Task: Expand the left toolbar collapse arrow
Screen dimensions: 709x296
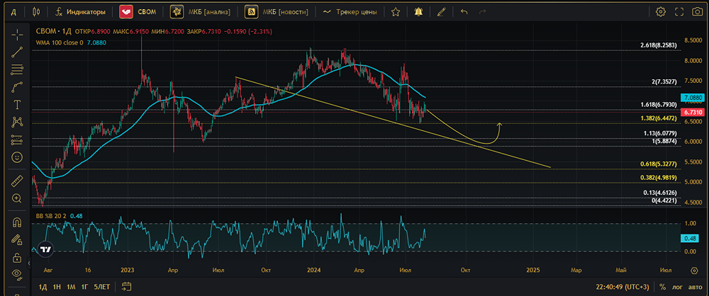Action: tap(28, 262)
